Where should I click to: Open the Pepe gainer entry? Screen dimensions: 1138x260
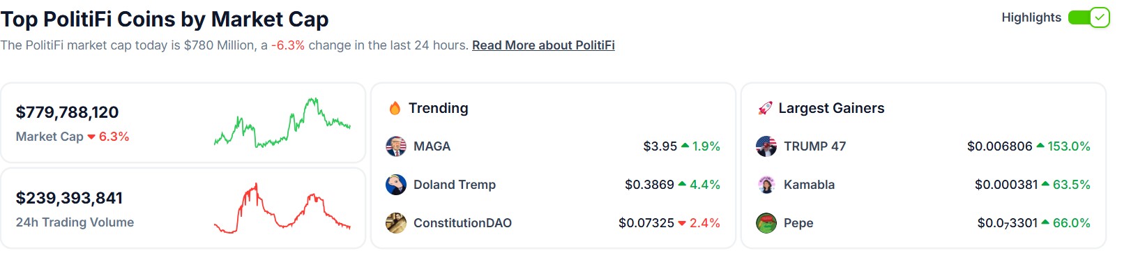[923, 223]
